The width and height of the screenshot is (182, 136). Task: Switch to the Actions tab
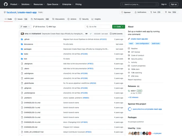point(72,19)
